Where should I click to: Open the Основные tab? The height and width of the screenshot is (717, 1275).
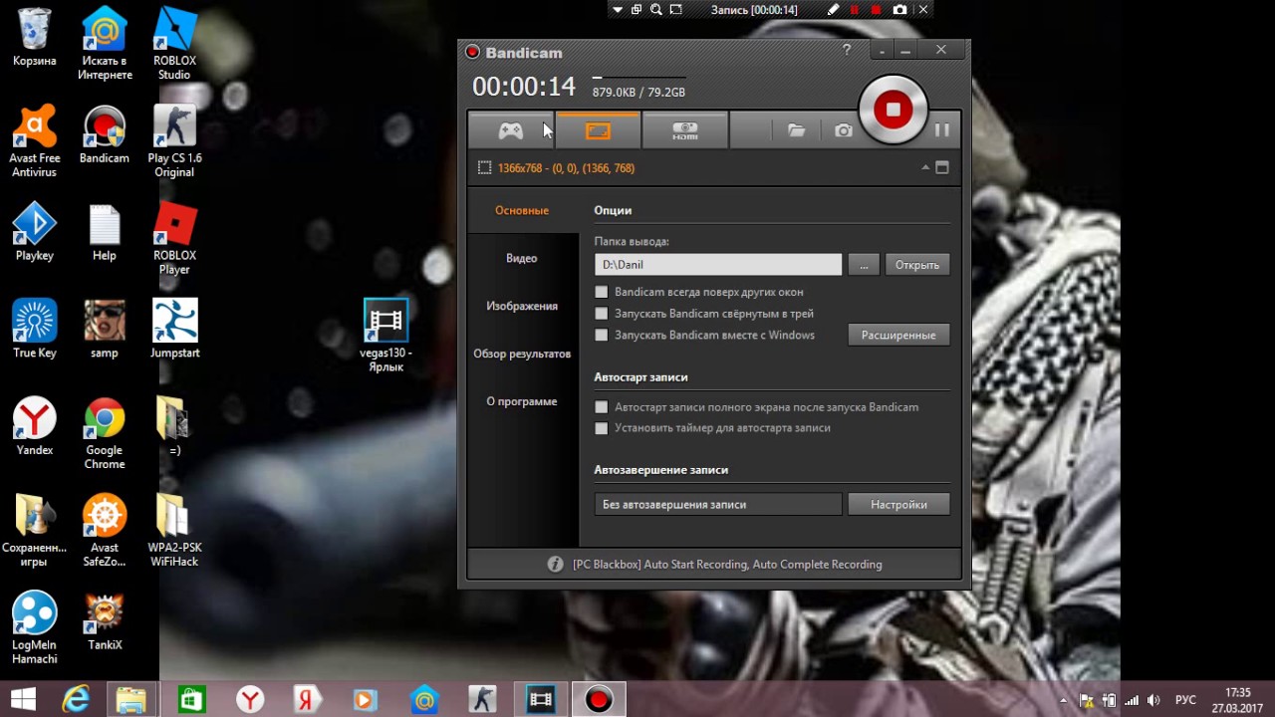522,211
